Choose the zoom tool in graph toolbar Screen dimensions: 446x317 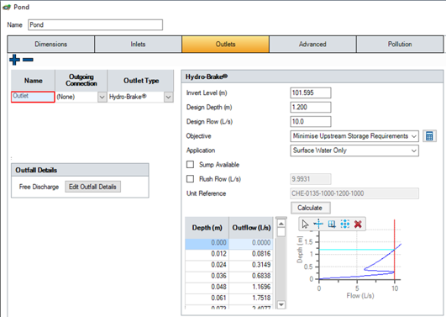click(x=332, y=225)
